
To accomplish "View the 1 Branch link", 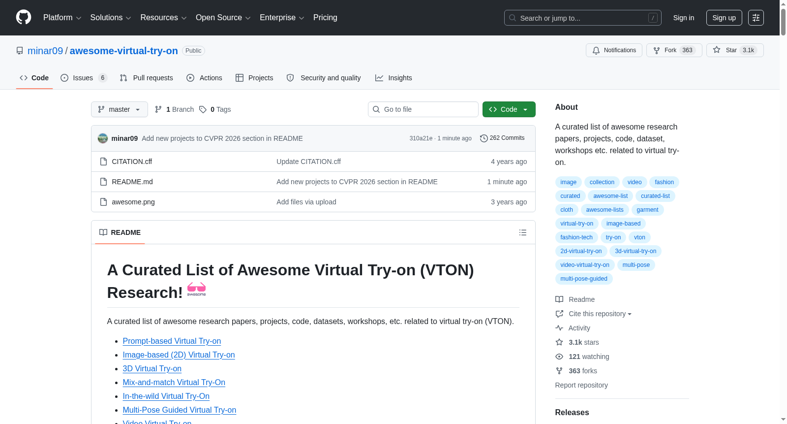I will point(175,109).
